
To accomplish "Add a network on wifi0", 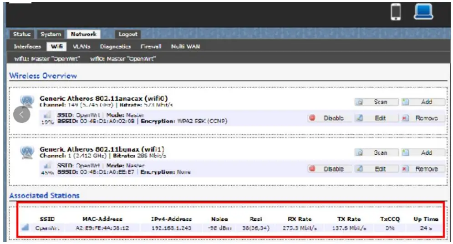I will tap(423, 102).
